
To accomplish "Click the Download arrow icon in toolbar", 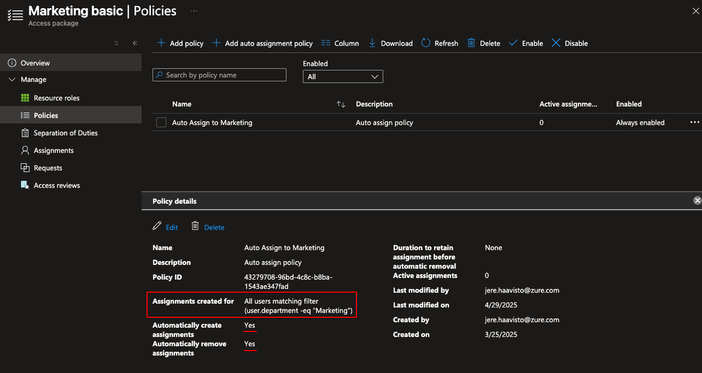I will 372,43.
